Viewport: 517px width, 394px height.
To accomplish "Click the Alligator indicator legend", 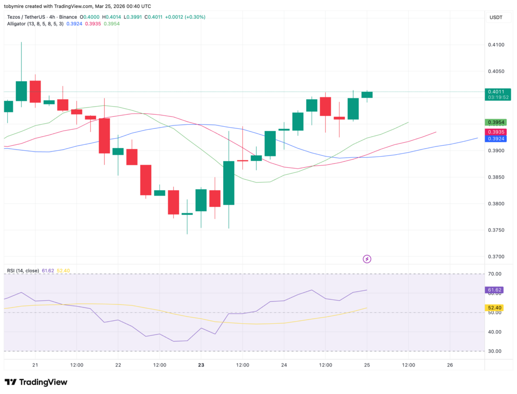I will pos(35,24).
